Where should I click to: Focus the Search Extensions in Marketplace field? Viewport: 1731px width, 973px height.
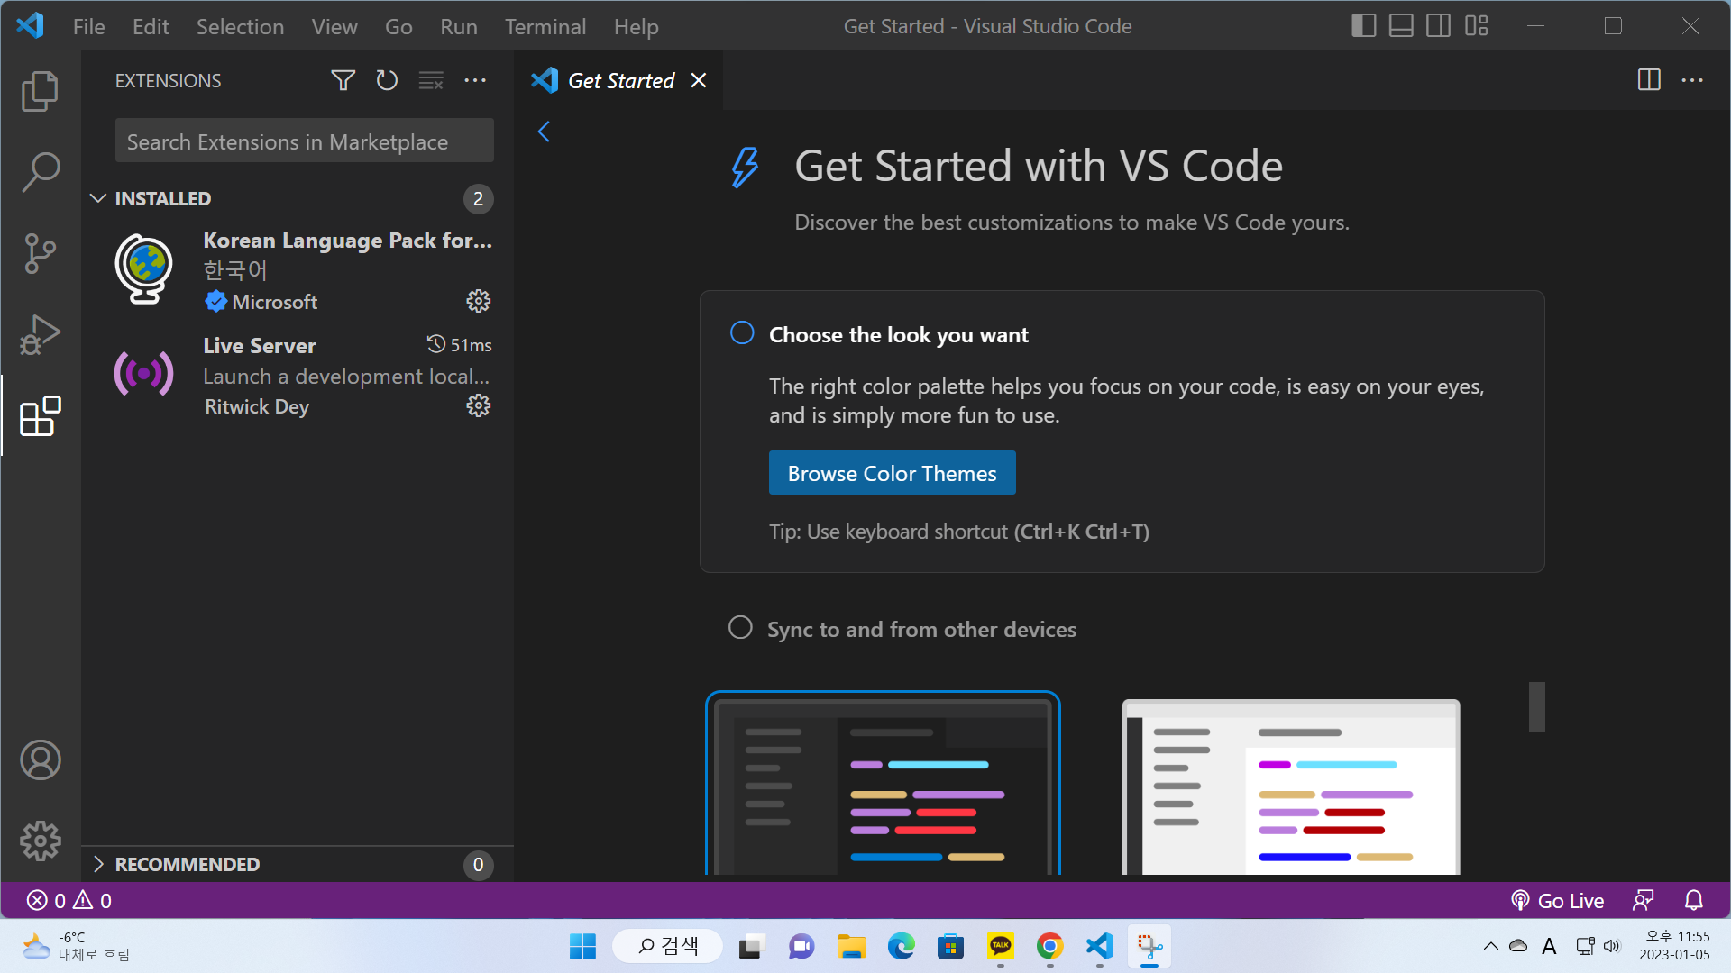click(x=305, y=141)
